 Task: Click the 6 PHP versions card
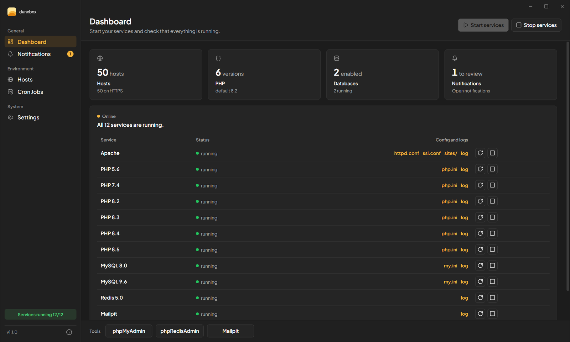click(x=264, y=74)
